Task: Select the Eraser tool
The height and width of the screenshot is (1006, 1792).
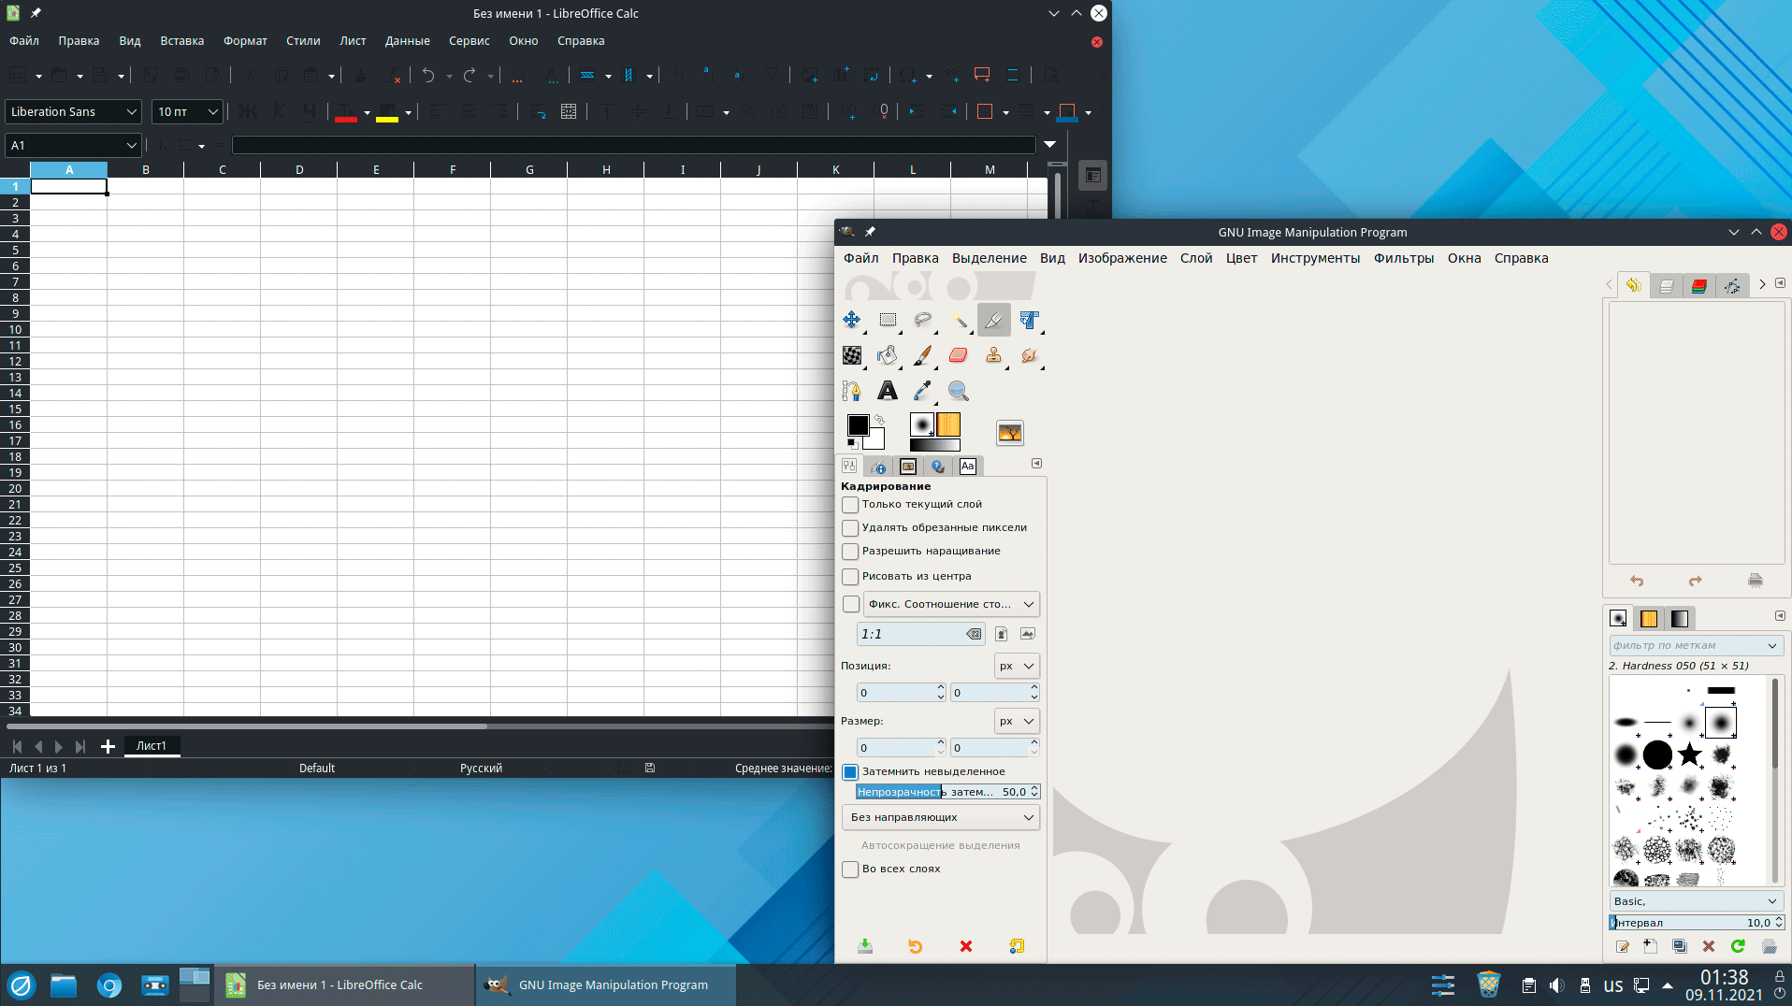Action: point(958,355)
